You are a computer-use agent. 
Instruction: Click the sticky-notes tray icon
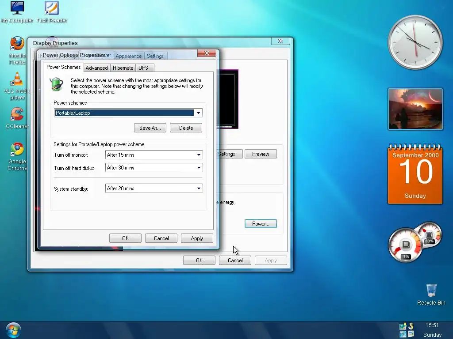click(403, 327)
